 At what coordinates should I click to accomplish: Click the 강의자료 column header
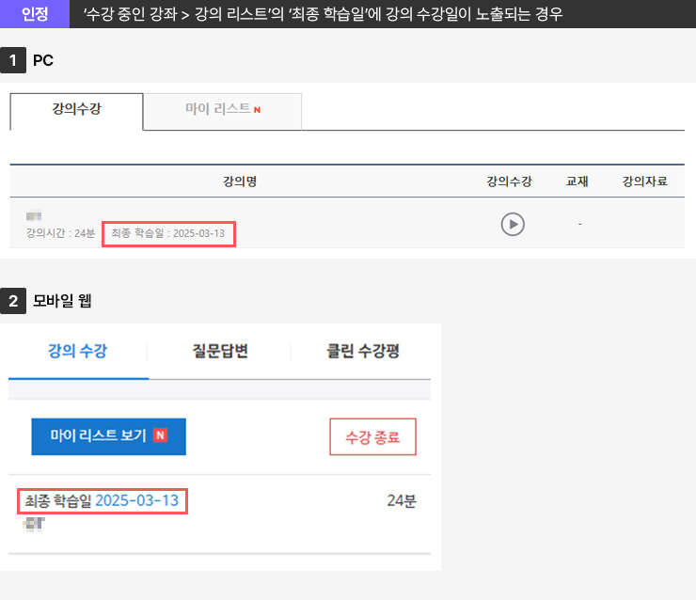[x=644, y=182]
